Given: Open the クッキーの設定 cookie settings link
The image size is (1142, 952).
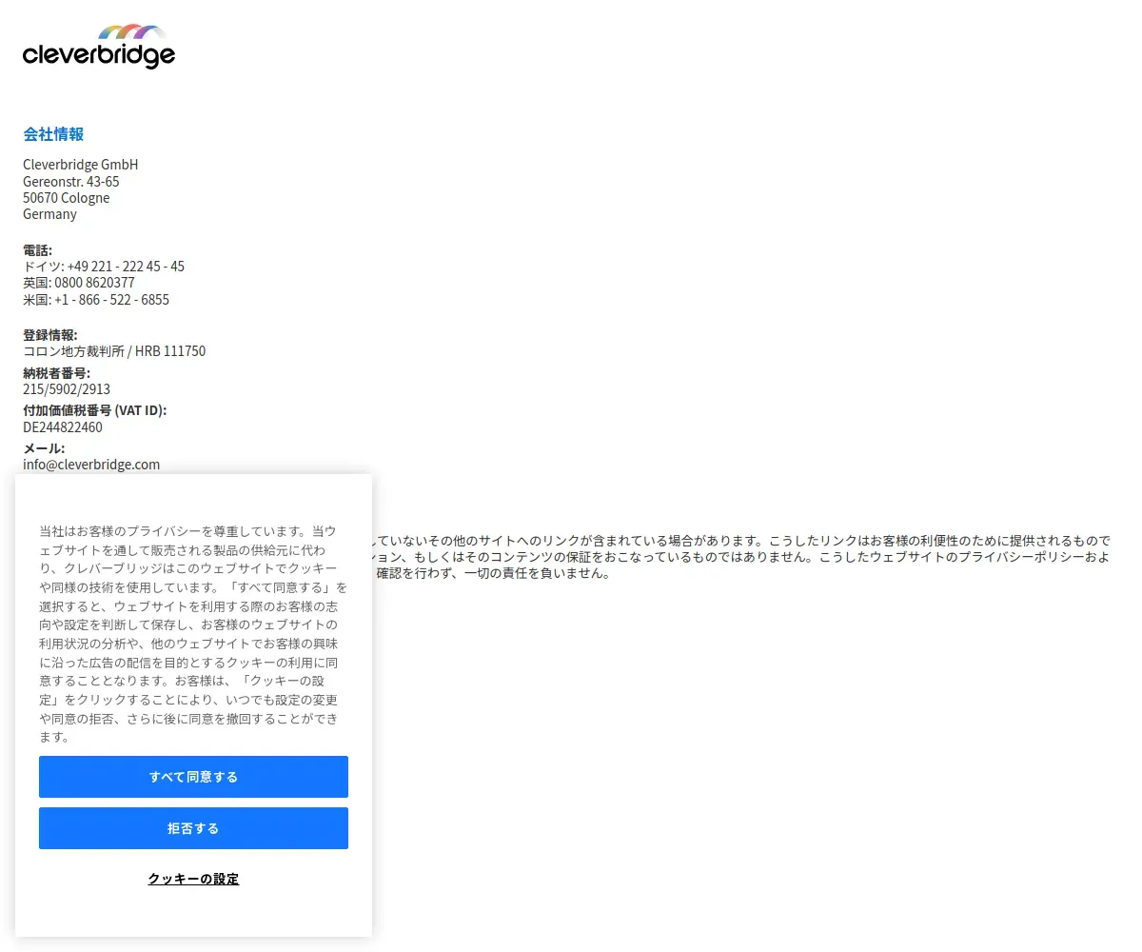Looking at the screenshot, I should click(193, 879).
